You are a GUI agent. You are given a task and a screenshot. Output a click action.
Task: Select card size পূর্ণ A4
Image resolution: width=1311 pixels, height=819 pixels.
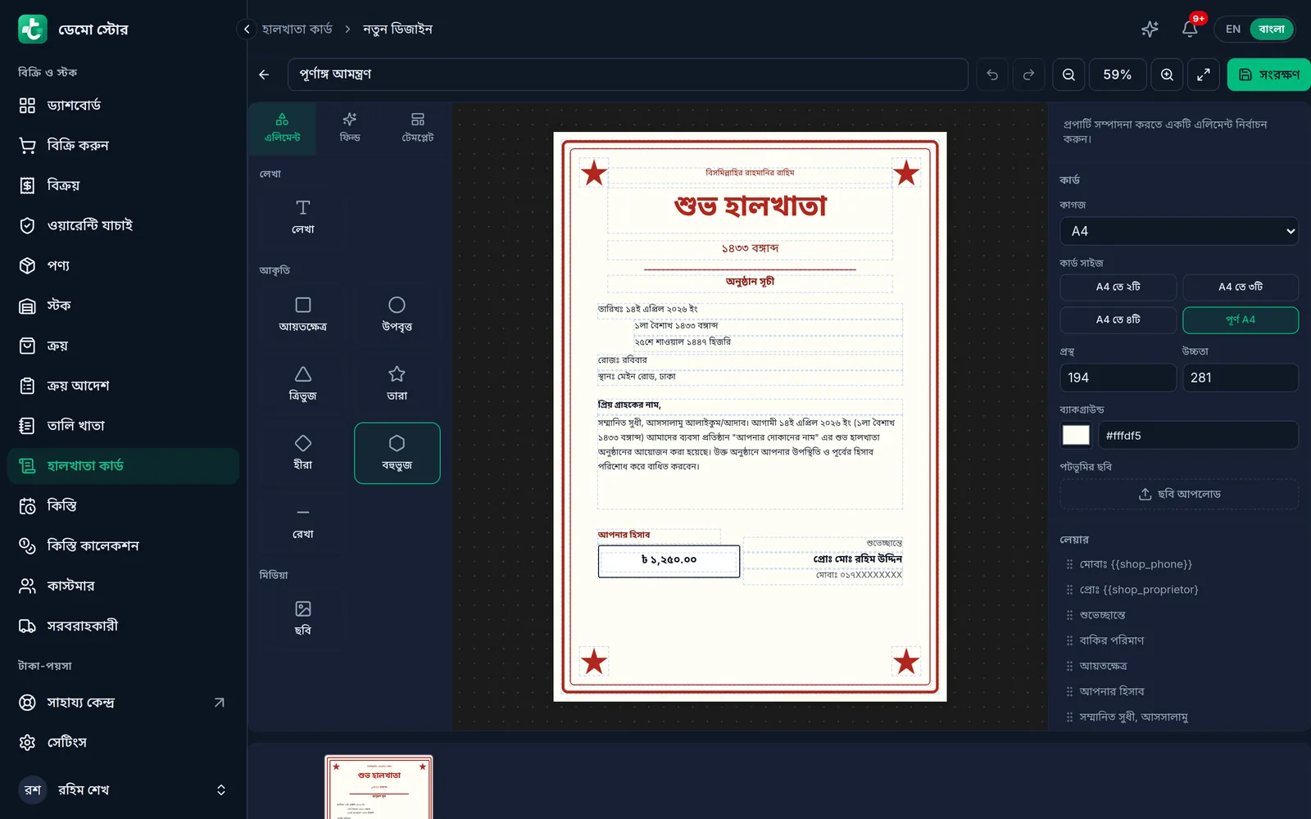pos(1241,320)
